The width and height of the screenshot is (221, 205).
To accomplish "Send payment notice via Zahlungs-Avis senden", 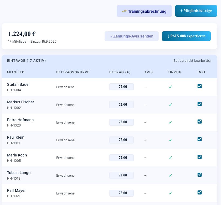I will [132, 36].
